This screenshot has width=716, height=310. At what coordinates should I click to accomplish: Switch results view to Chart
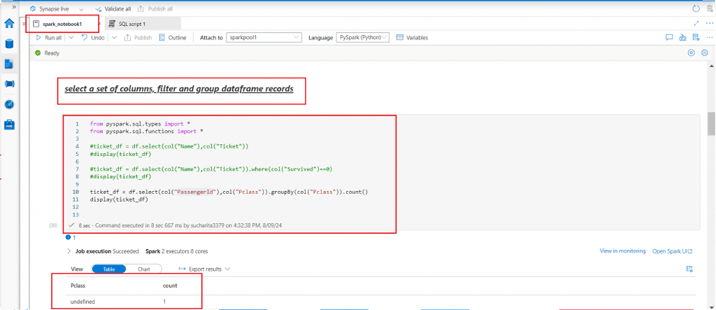click(143, 269)
